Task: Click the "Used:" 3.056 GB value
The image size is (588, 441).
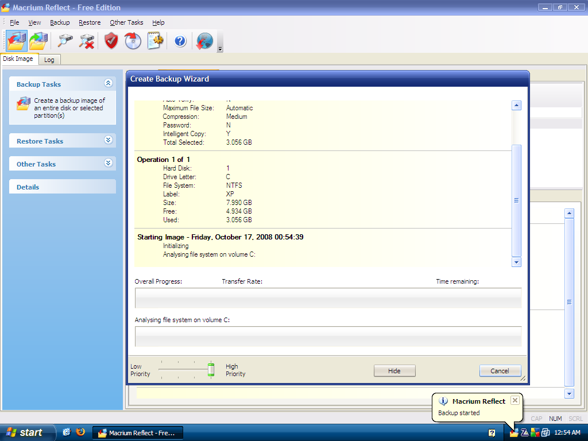Action: point(239,220)
